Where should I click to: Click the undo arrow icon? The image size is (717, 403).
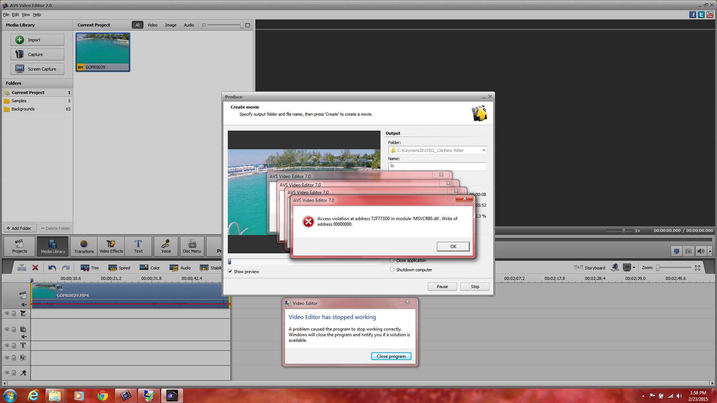pyautogui.click(x=52, y=268)
